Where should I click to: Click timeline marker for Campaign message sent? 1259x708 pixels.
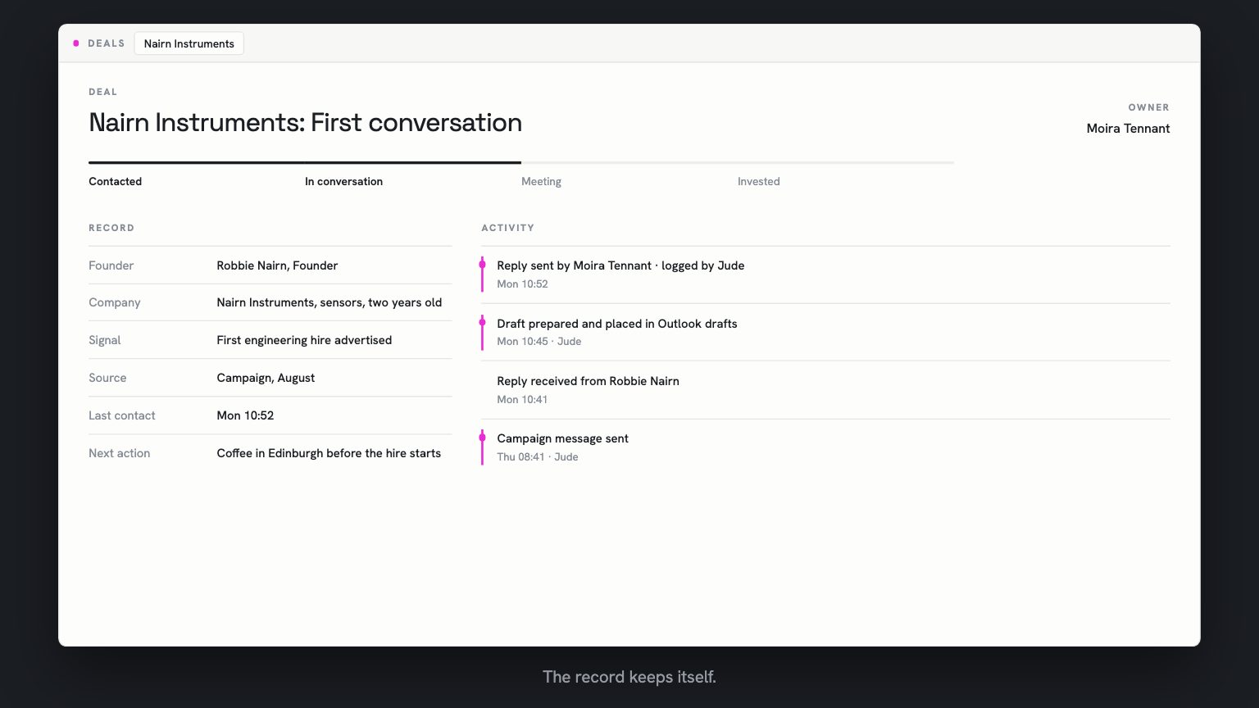pyautogui.click(x=482, y=438)
